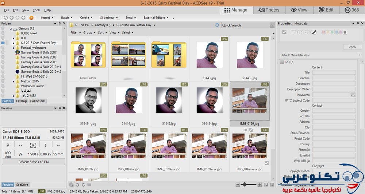
Task: Rotate image right icon in bottom toolbar
Action: tap(83, 185)
